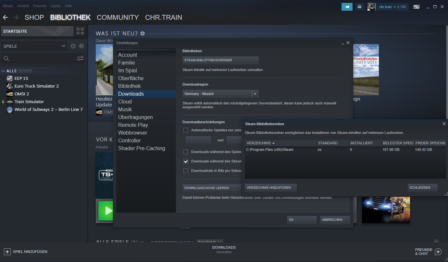Select Oberfläche settings category
The height and width of the screenshot is (262, 448).
(146, 78)
